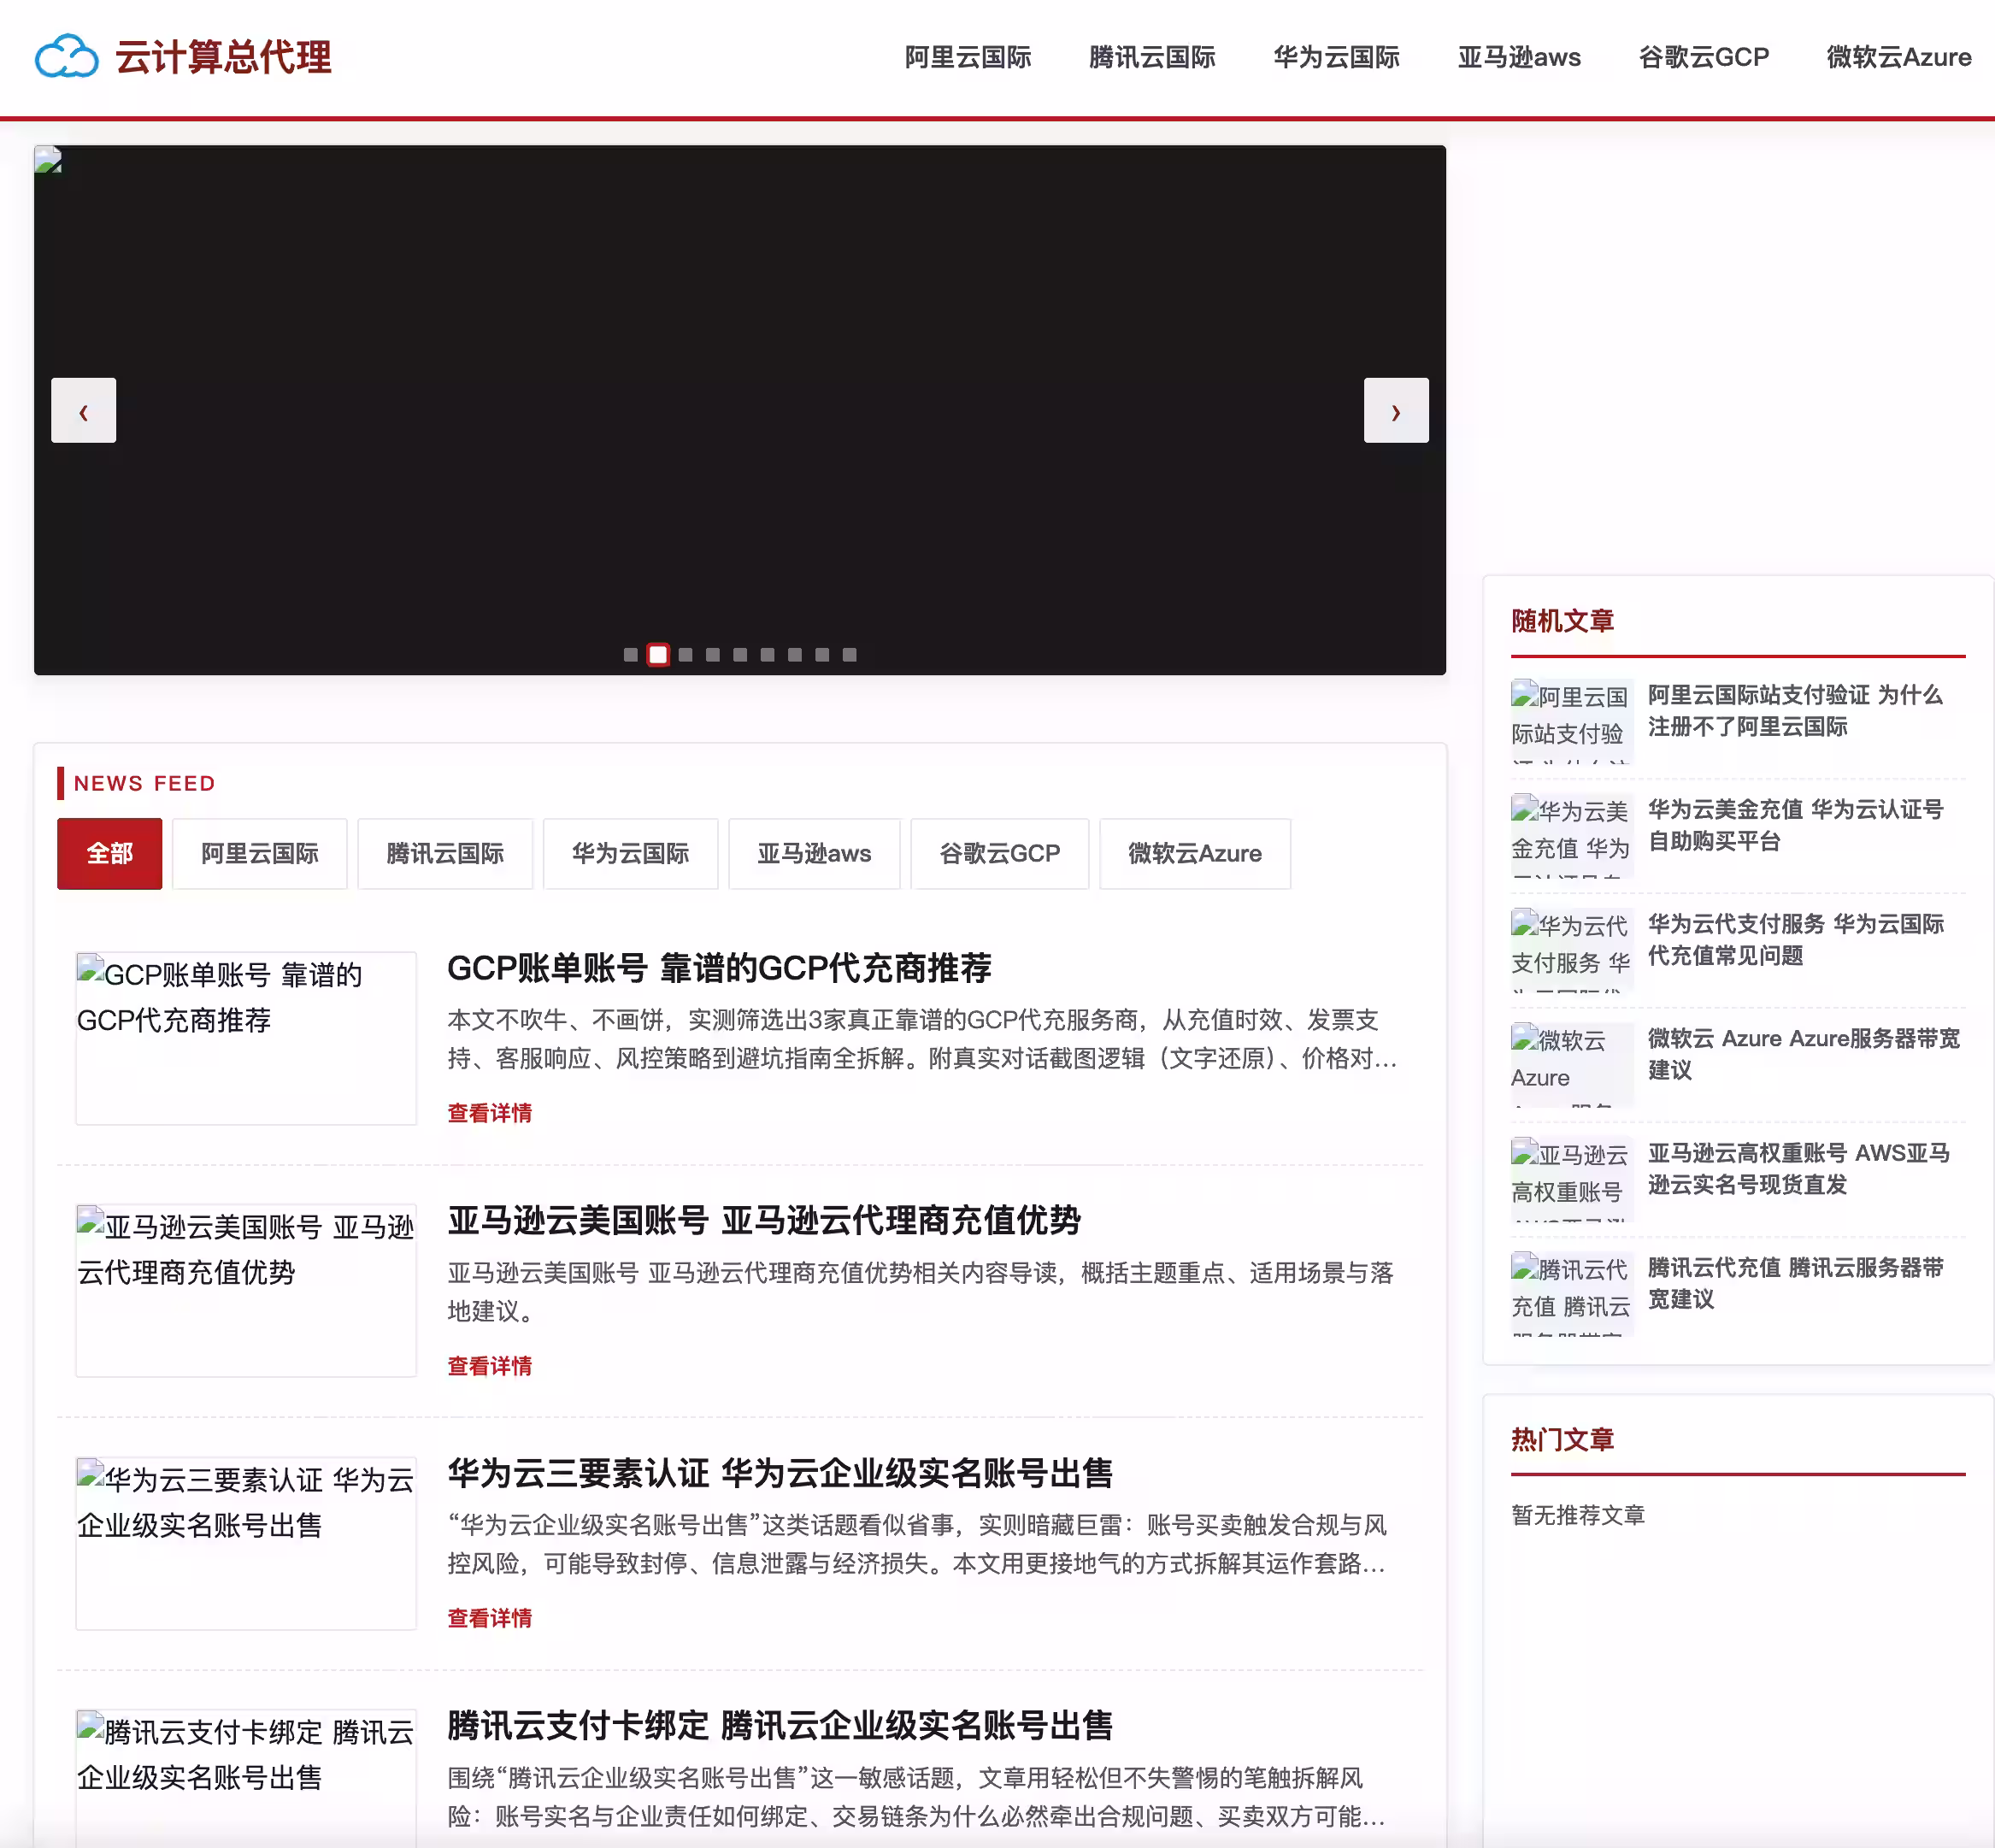1995x1848 pixels.
Task: Click the cloud logo icon
Action: [66, 56]
